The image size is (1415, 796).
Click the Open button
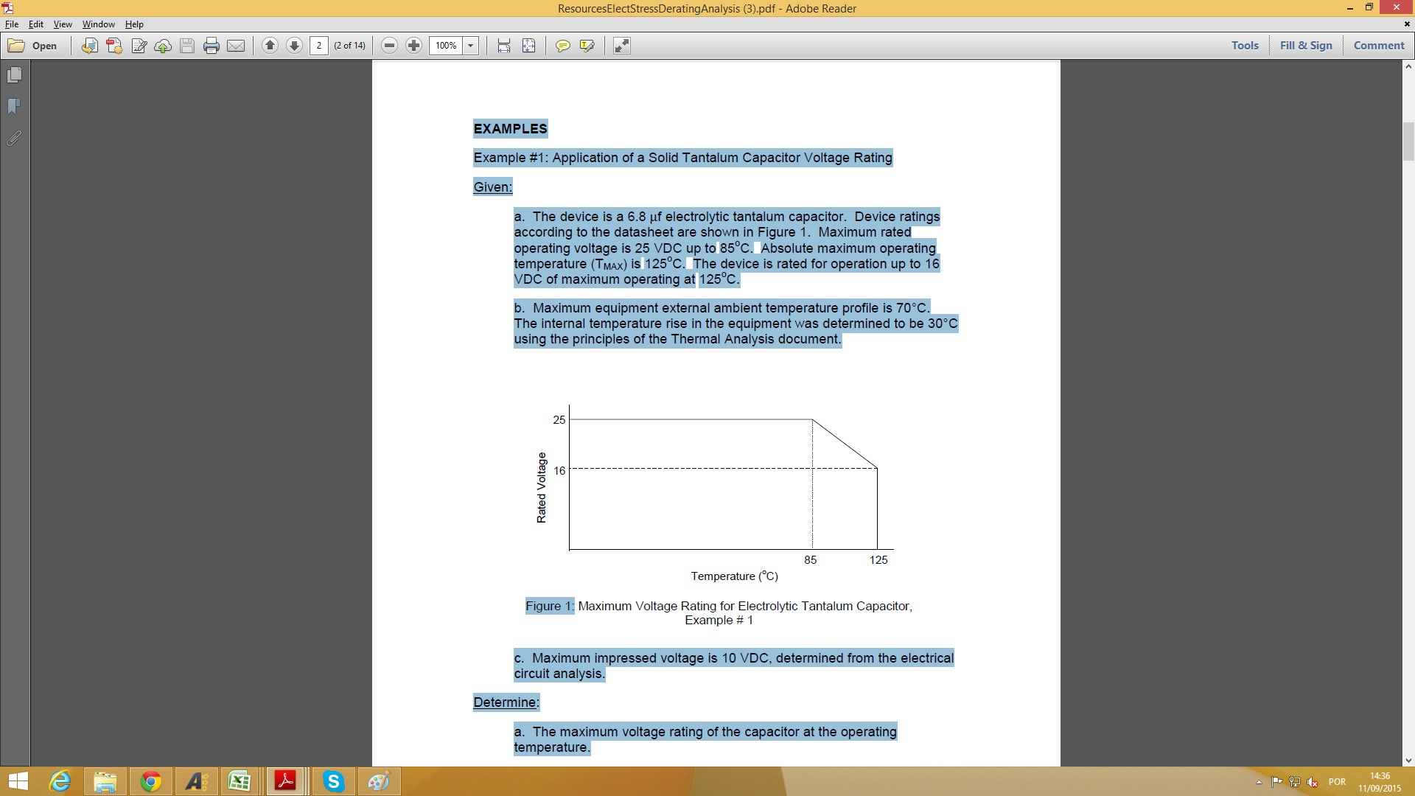point(35,46)
